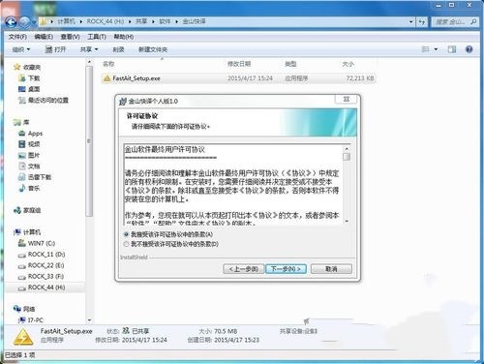Open the address bar history dropdown arrow
Image resolution: width=484 pixels, height=364 pixels.
(x=411, y=21)
